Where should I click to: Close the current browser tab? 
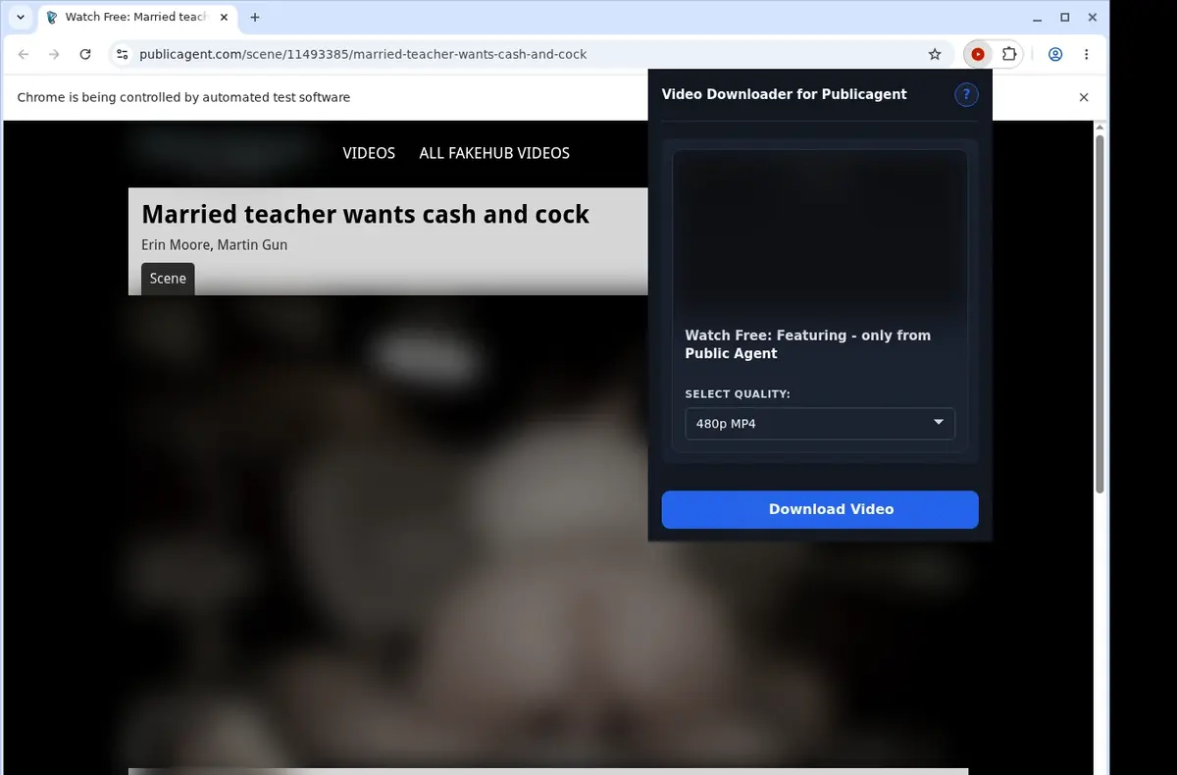[x=225, y=18]
